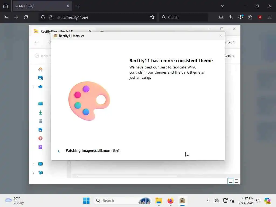Select the rectify11.net browser tab
This screenshot has height=207, width=276.
pyautogui.click(x=42, y=6)
